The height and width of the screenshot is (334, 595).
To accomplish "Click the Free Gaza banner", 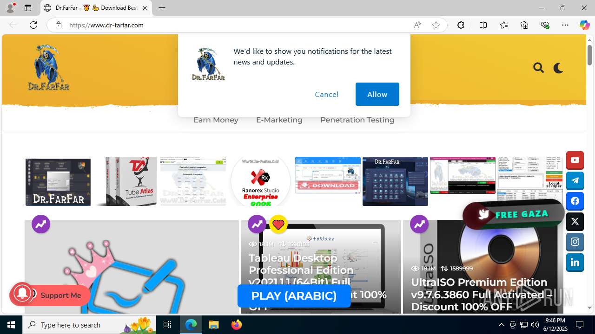I will pos(513,214).
